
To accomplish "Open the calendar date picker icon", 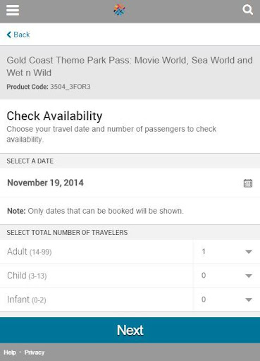I will click(248, 183).
